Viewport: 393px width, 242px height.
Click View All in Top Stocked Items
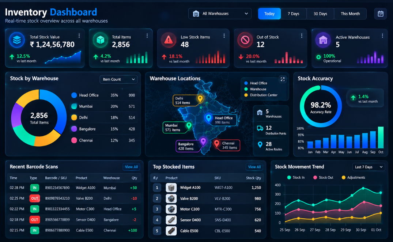(x=254, y=167)
